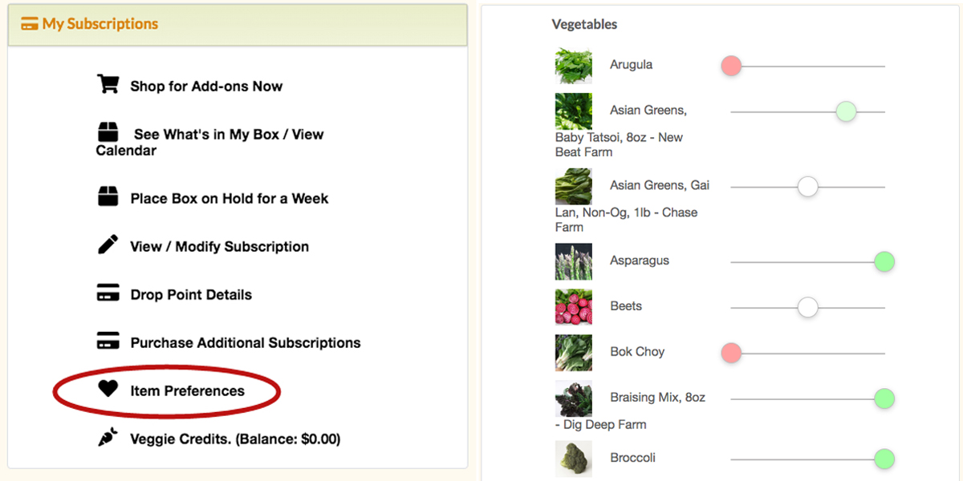963x481 pixels.
Task: Click the Asparagus preference slider handle
Action: (884, 261)
